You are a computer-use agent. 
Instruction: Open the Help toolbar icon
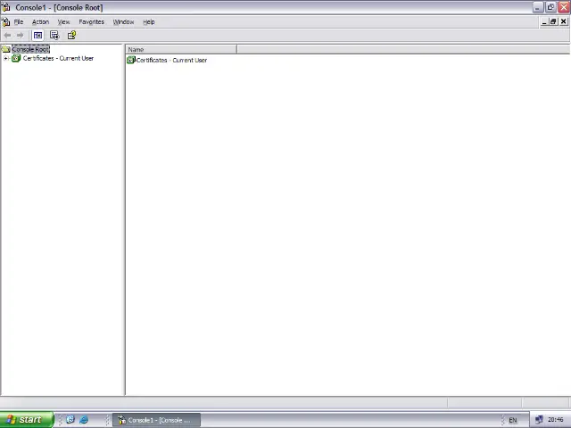(71, 36)
